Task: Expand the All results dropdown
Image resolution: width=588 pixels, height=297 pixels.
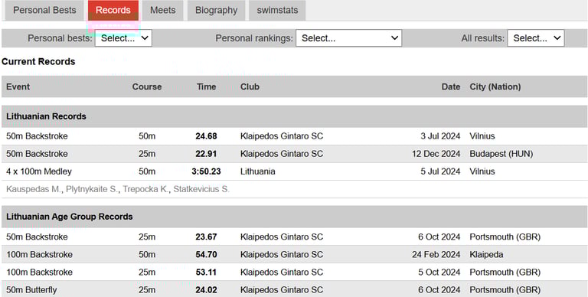Action: tap(536, 38)
